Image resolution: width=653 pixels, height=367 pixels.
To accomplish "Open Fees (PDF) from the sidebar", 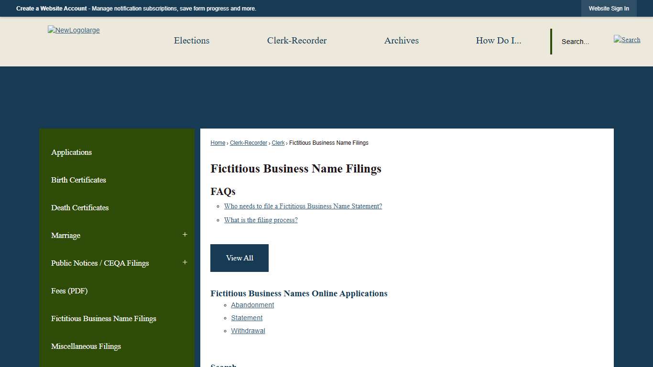I will click(x=69, y=291).
